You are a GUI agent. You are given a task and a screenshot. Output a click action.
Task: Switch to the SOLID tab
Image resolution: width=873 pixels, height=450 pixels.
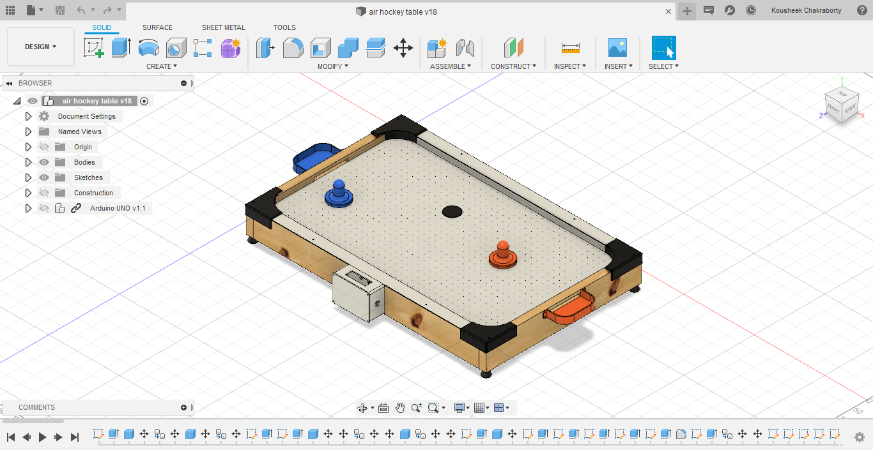[x=102, y=27]
